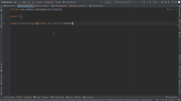
Task: Click the warnings count indicator in editor
Action: pyautogui.click(x=168, y=9)
